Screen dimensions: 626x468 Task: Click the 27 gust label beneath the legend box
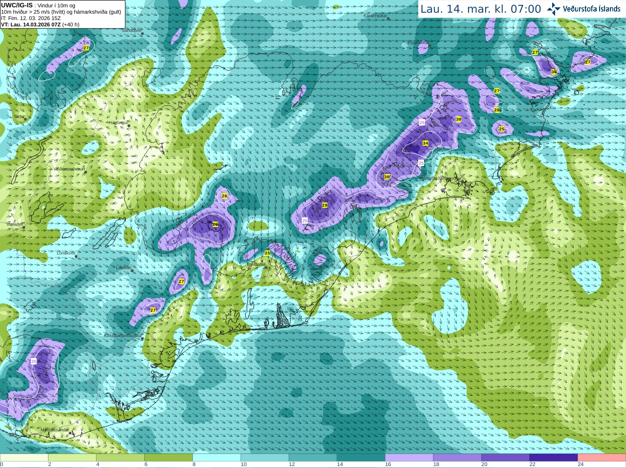86,48
